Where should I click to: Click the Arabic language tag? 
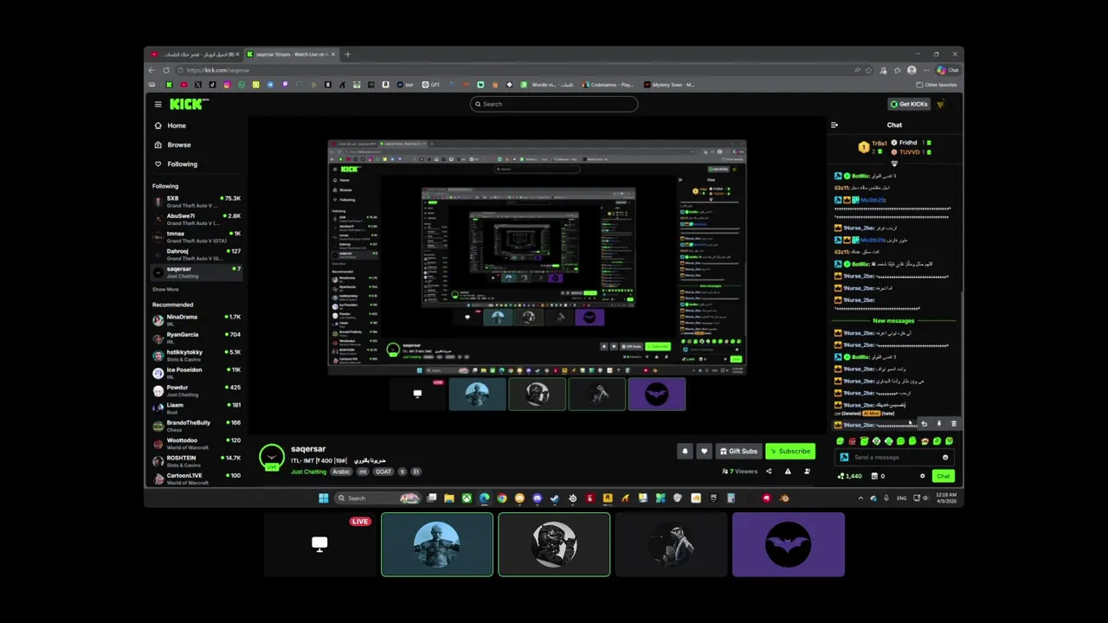point(341,472)
